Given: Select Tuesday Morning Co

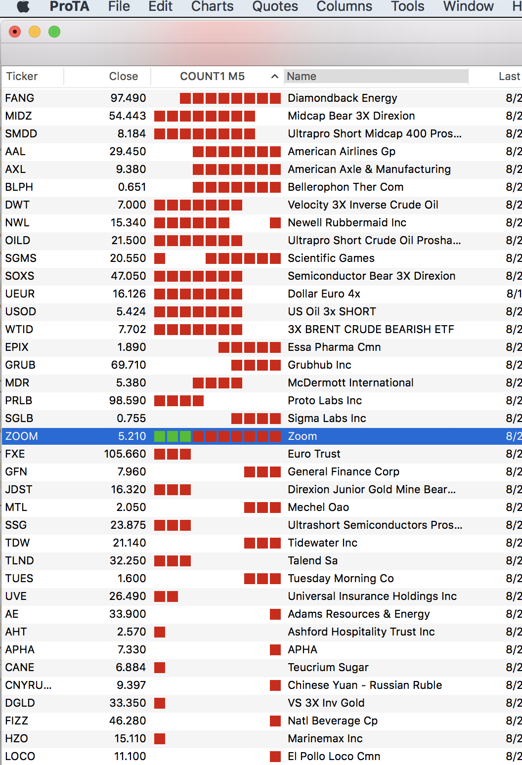Looking at the screenshot, I should coord(341,578).
